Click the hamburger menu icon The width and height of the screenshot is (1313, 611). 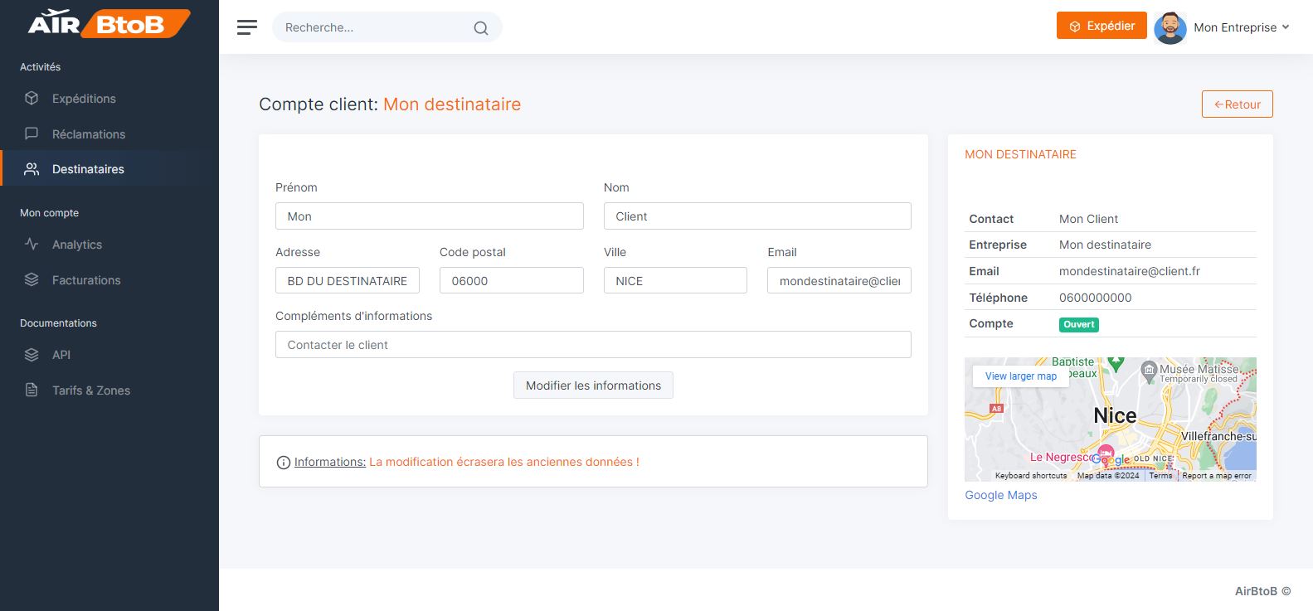click(246, 27)
